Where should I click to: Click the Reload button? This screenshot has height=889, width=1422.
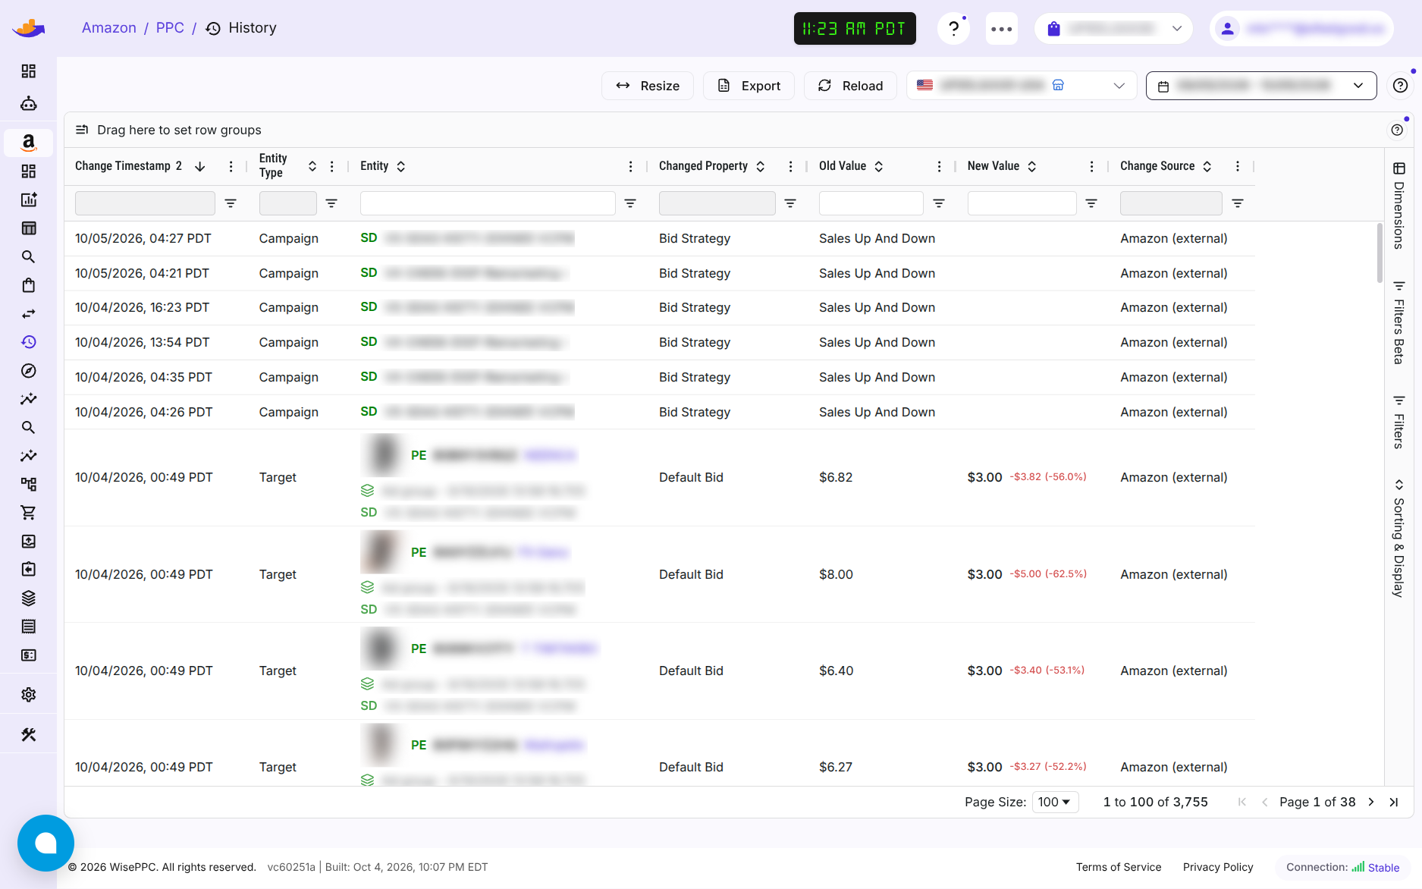[850, 86]
